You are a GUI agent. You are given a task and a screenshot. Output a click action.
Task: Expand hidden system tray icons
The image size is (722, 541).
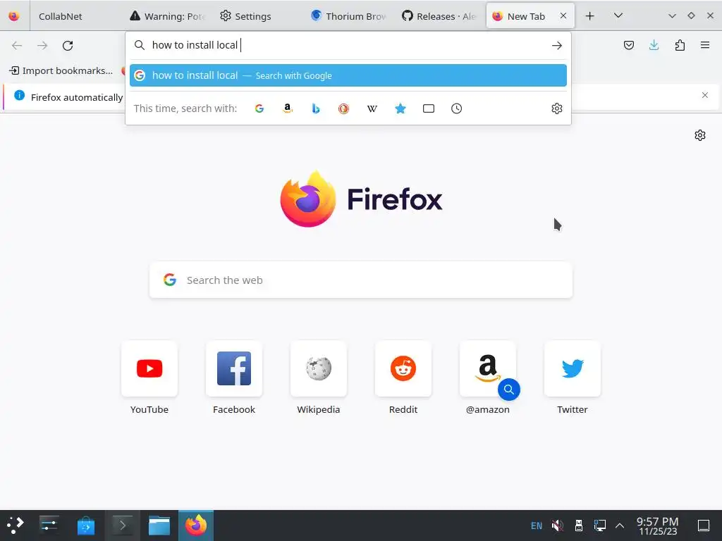620,526
